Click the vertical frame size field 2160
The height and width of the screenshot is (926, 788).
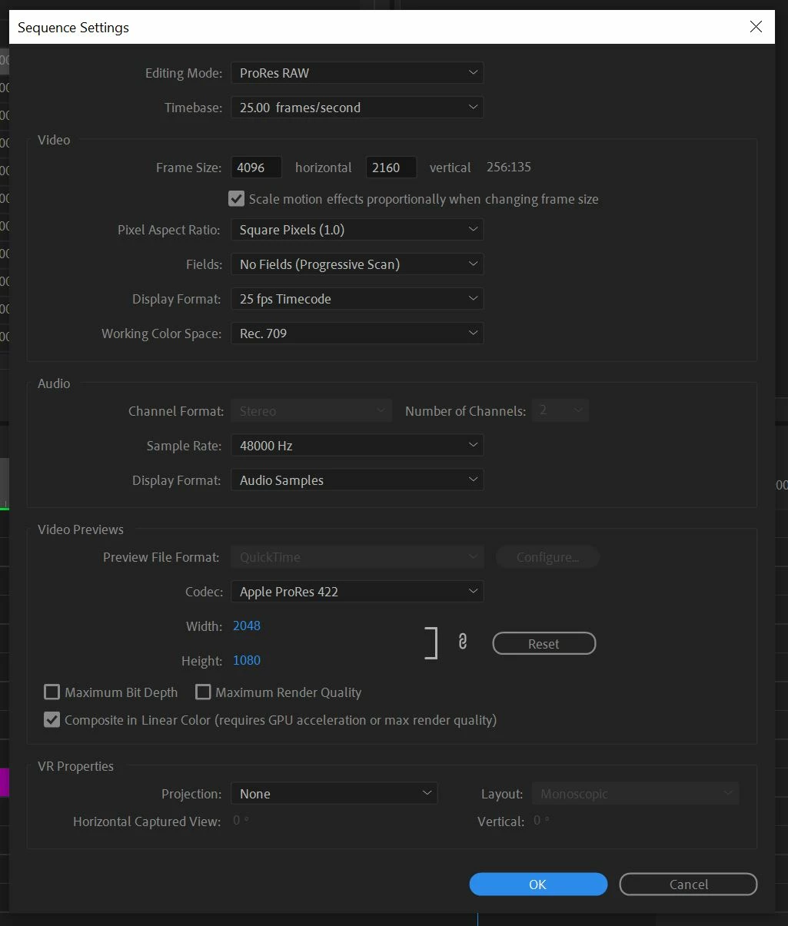pos(391,168)
